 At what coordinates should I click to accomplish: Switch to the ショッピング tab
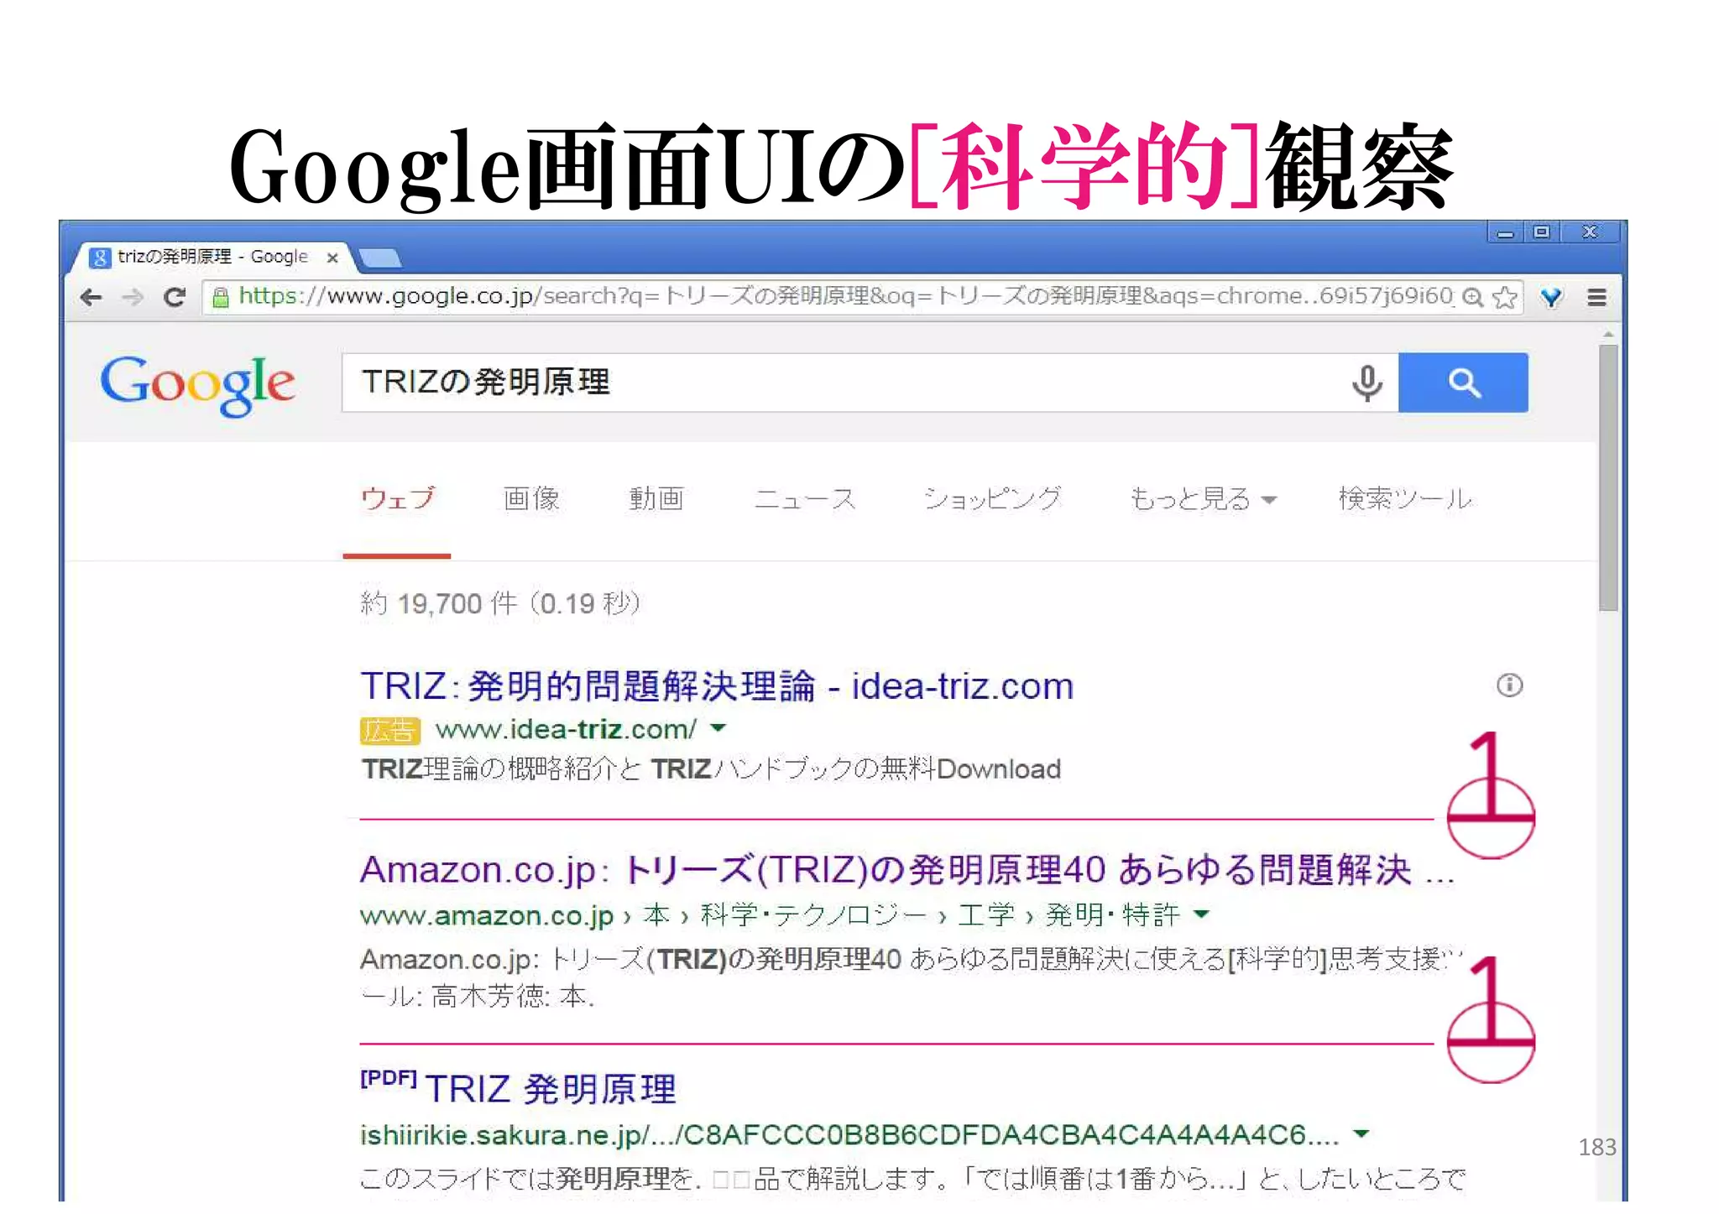click(x=993, y=498)
